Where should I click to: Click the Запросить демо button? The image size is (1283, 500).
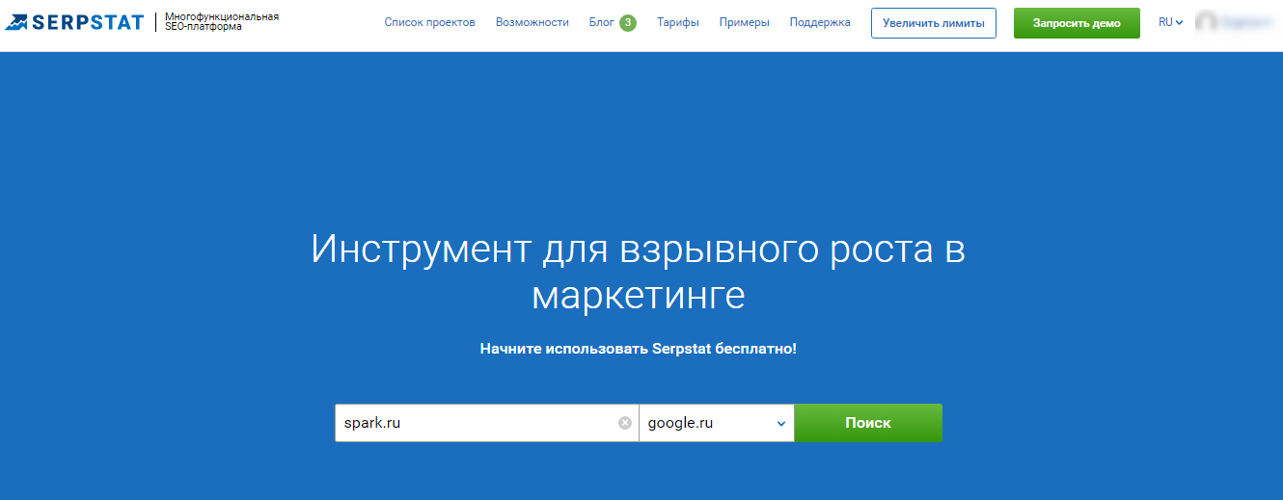[1077, 23]
